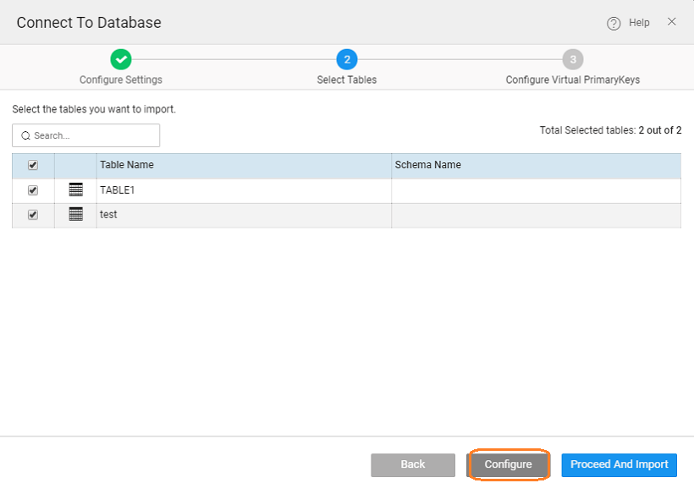Image resolution: width=694 pixels, height=494 pixels.
Task: Toggle the select-all tables header checkbox
Action: pos(33,166)
